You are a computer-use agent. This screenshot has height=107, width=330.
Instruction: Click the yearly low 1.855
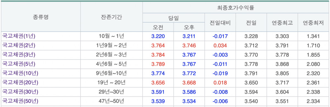[x=313, y=55]
